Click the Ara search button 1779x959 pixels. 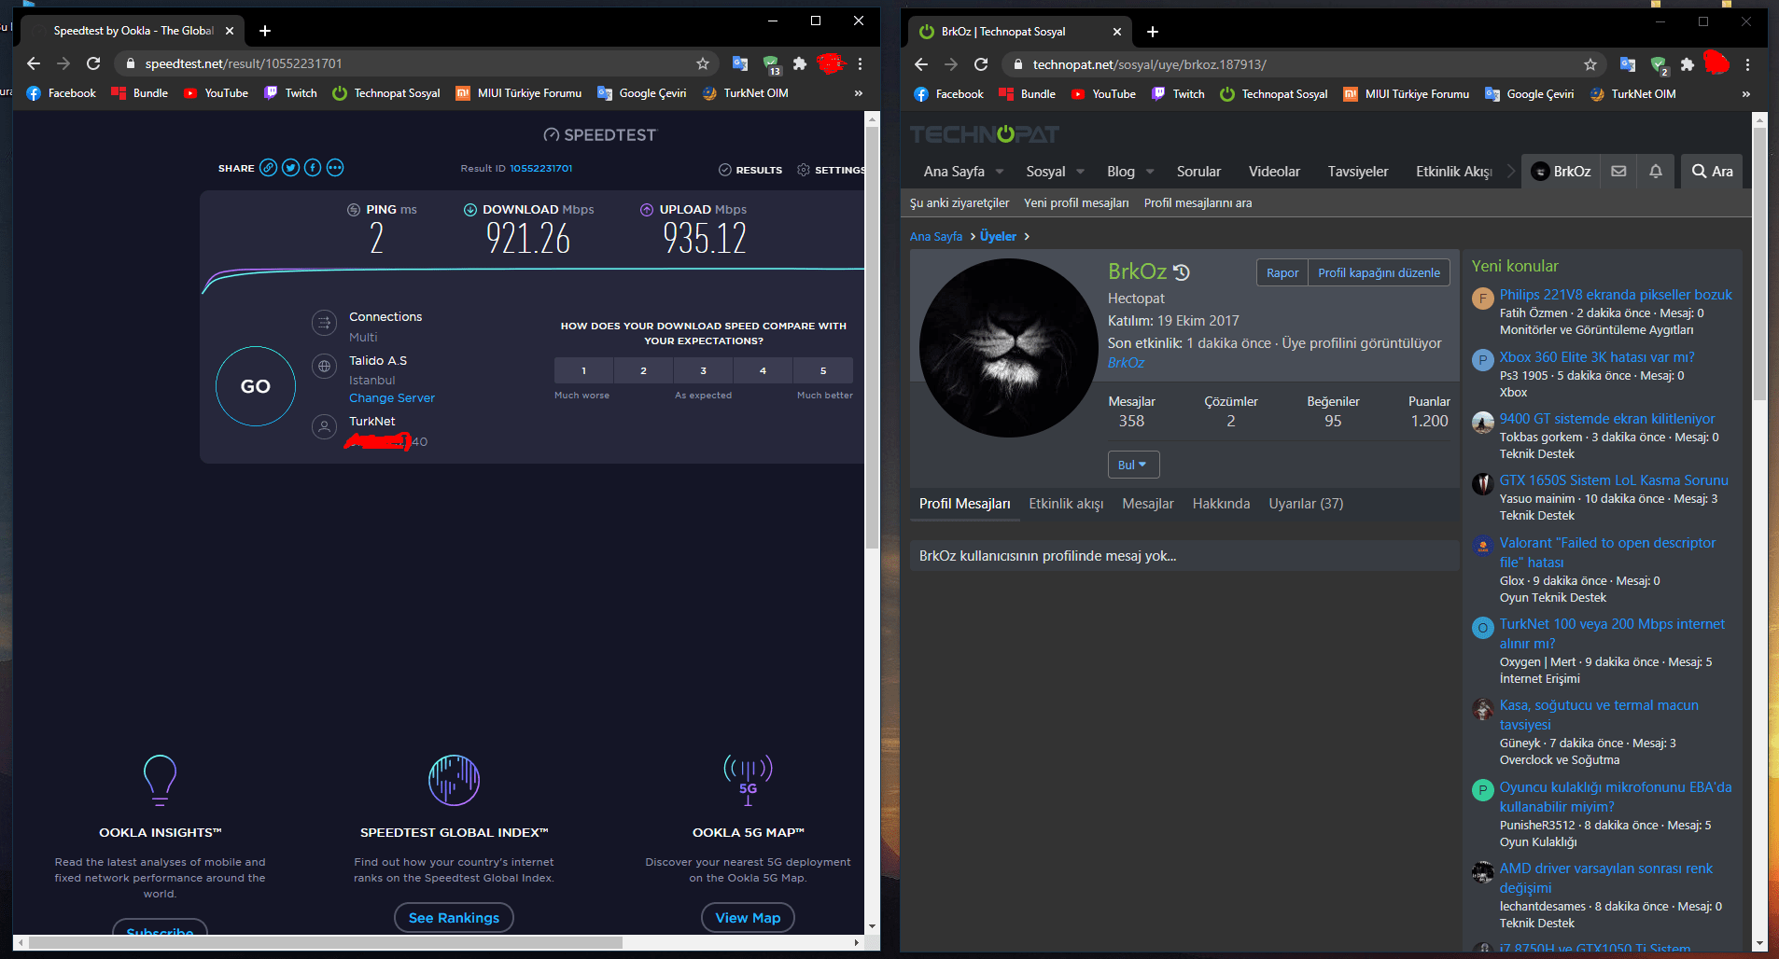click(1712, 172)
